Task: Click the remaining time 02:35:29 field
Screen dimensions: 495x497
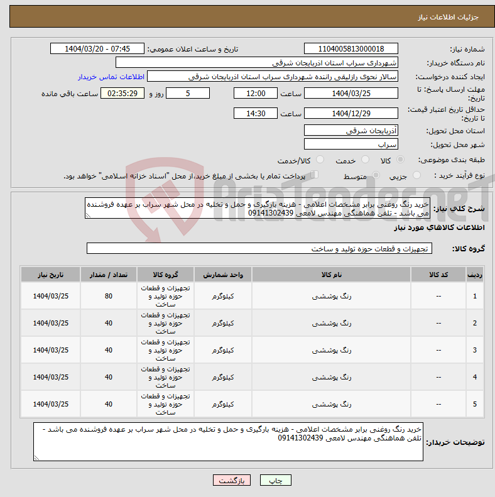Action: [x=122, y=93]
